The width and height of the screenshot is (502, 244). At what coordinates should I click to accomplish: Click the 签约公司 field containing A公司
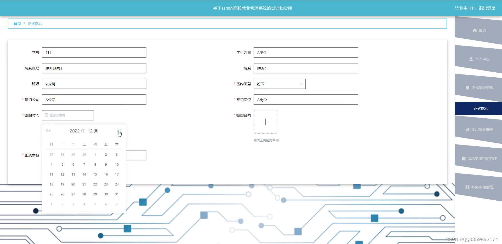[x=94, y=100]
